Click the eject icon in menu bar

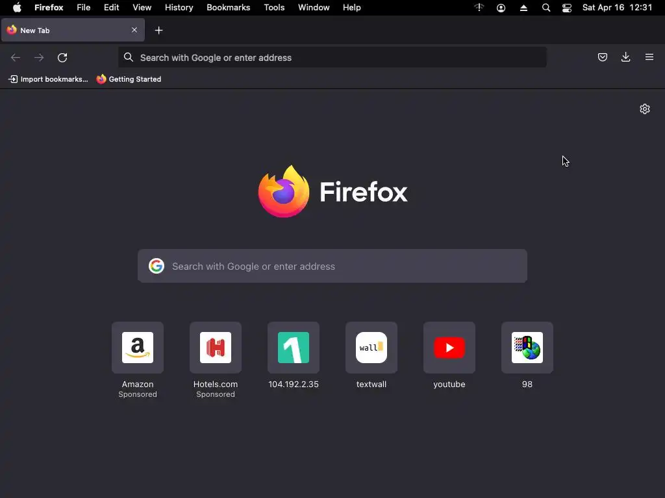point(524,8)
